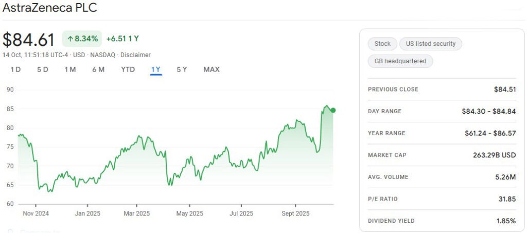Select the YTD range tab
Screen dimensions: 527x233
[x=128, y=69]
